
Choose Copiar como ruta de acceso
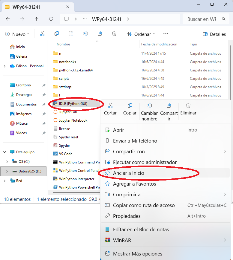[x=166, y=205]
